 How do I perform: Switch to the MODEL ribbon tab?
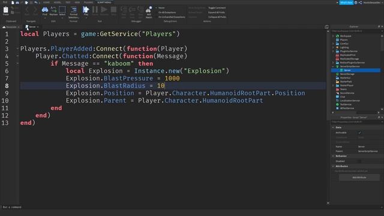point(58,2)
